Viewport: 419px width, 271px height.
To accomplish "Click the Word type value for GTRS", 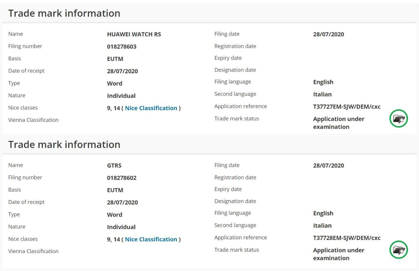I will (115, 215).
